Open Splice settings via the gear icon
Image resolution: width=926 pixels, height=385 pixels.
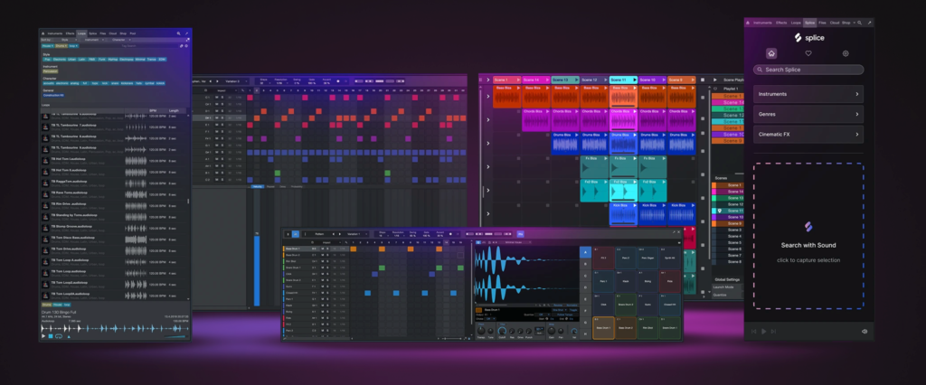click(846, 53)
